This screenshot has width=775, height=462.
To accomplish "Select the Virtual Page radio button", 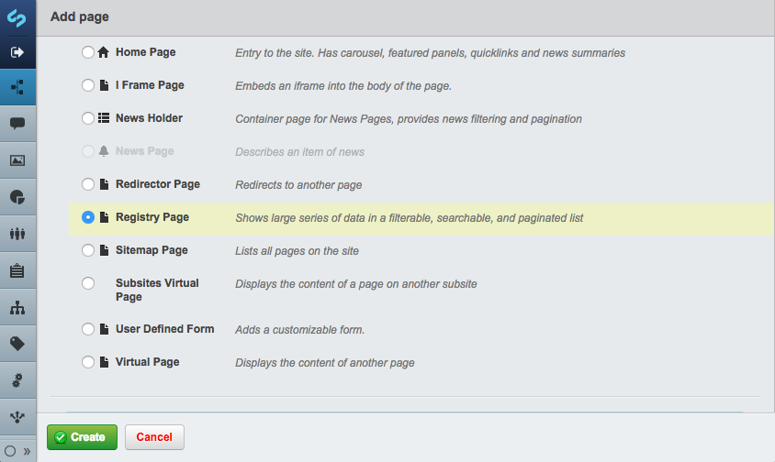I will [88, 362].
